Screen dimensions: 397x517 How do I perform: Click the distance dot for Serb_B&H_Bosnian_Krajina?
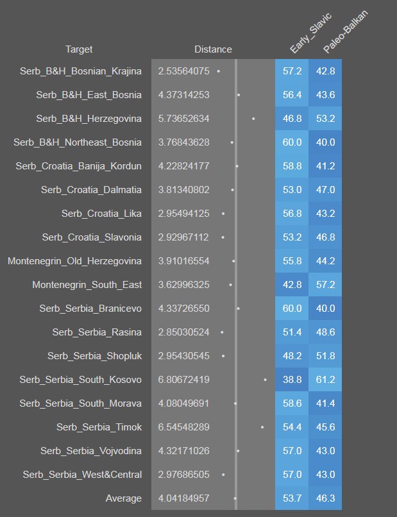coord(219,71)
